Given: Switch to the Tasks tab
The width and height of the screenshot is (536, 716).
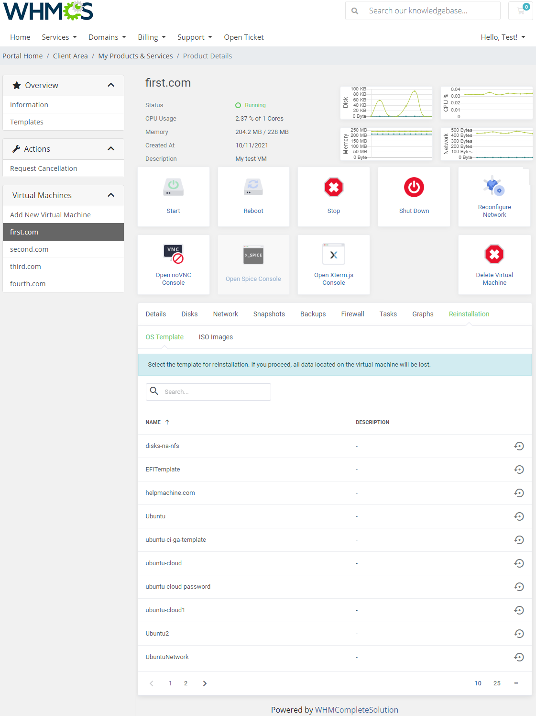Looking at the screenshot, I should pos(388,314).
